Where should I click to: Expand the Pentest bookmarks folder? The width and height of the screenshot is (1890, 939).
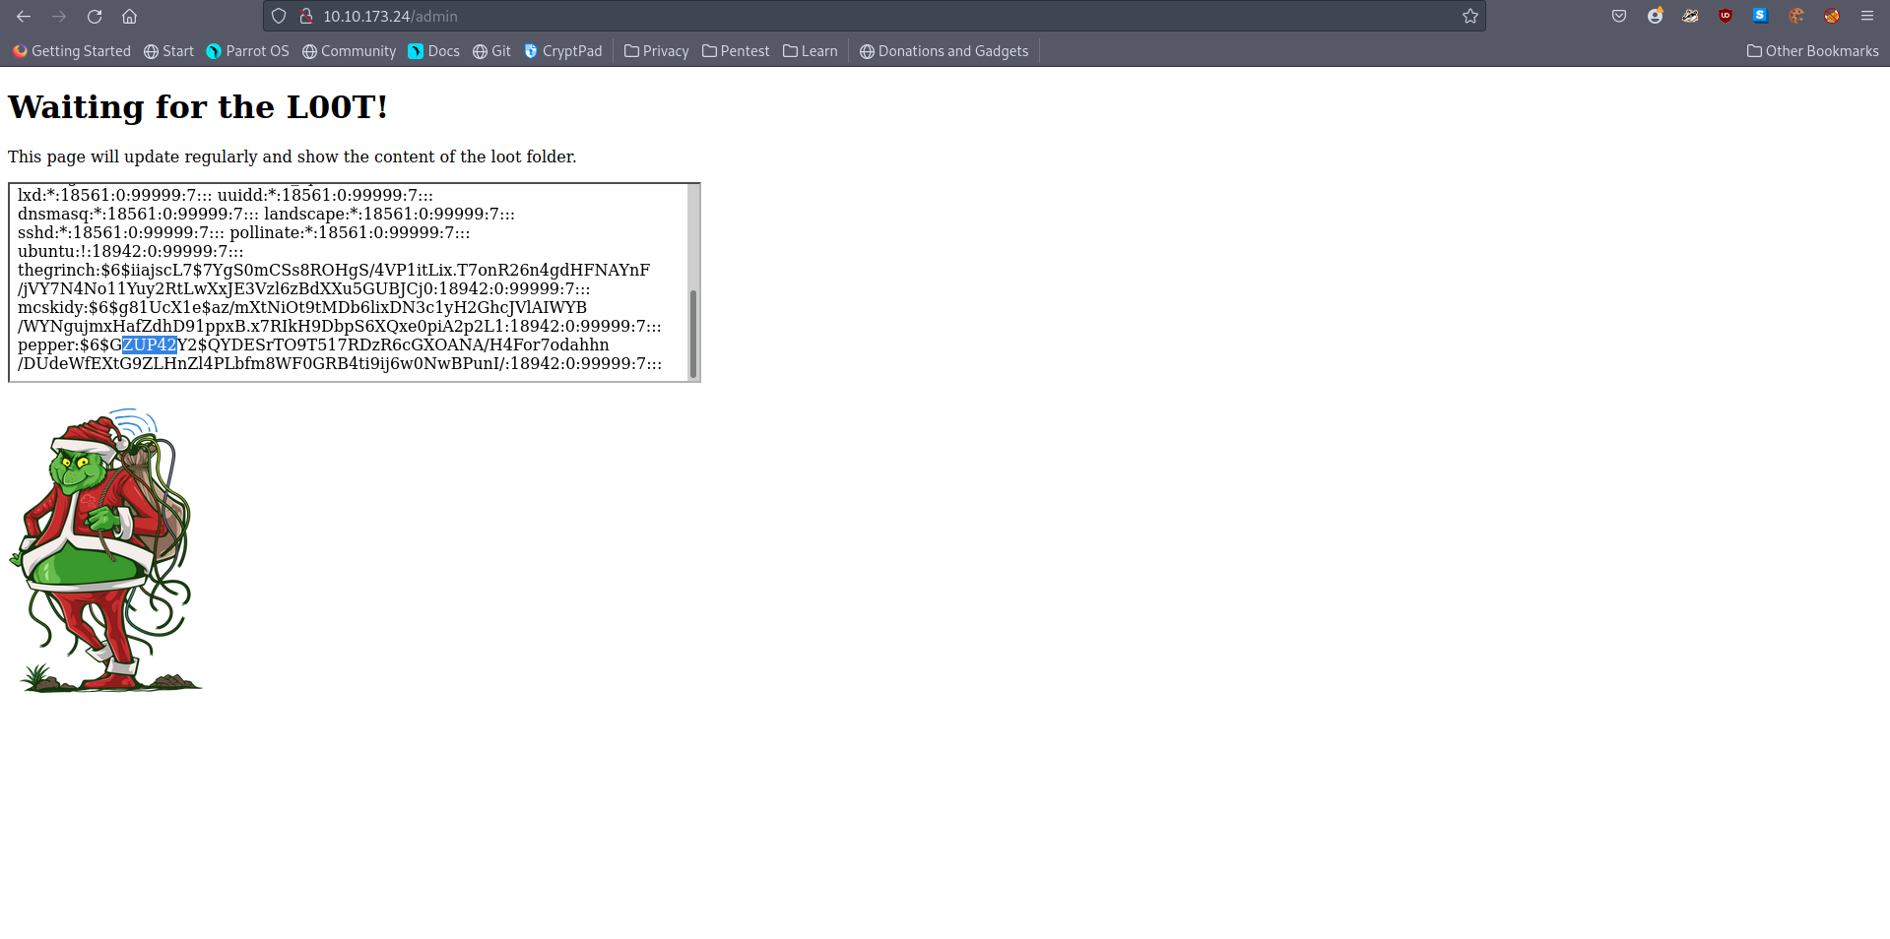(735, 51)
